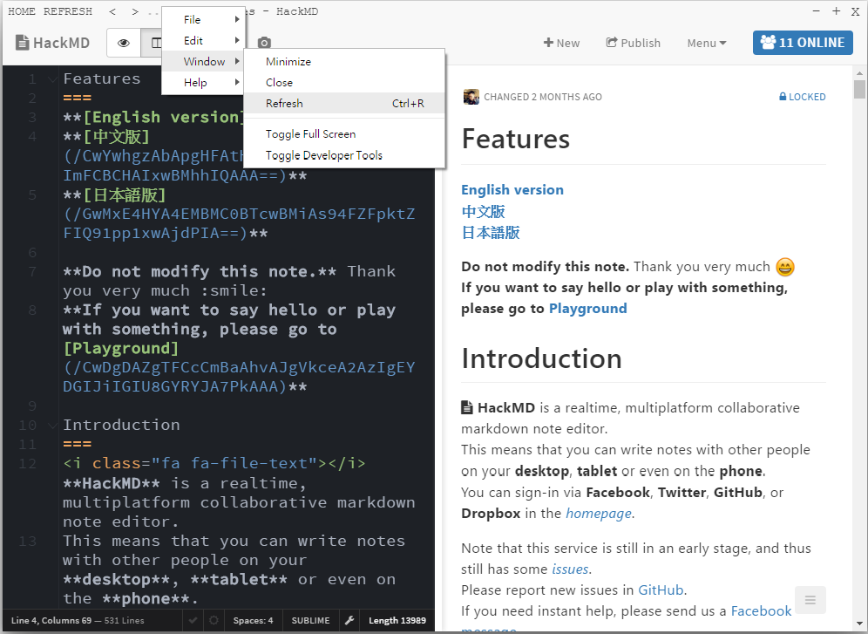868x634 pixels.
Task: Open the File submenu
Action: click(202, 19)
